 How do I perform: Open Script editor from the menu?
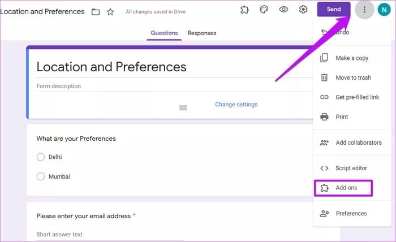pyautogui.click(x=352, y=168)
